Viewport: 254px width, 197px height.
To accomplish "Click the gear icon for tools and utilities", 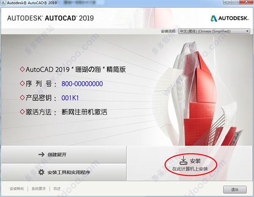I will tap(41, 172).
